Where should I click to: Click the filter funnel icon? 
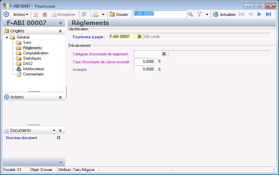[x=199, y=15]
